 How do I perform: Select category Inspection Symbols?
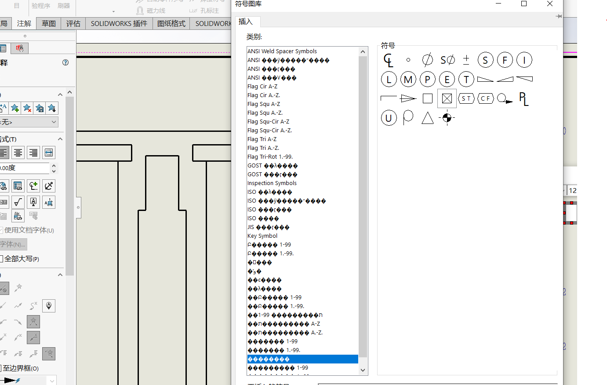coord(302,183)
